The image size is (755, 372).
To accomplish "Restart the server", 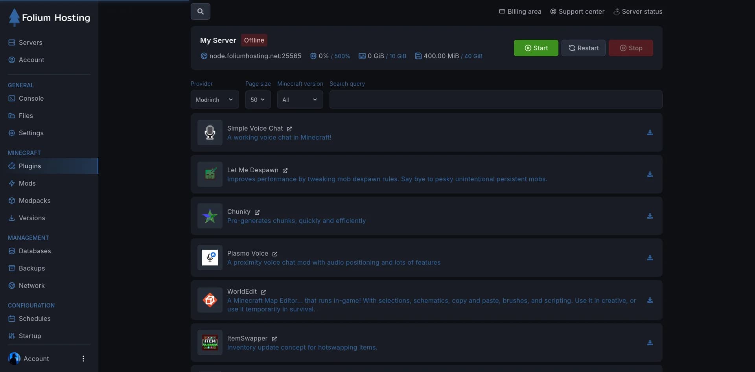I will (x=584, y=48).
